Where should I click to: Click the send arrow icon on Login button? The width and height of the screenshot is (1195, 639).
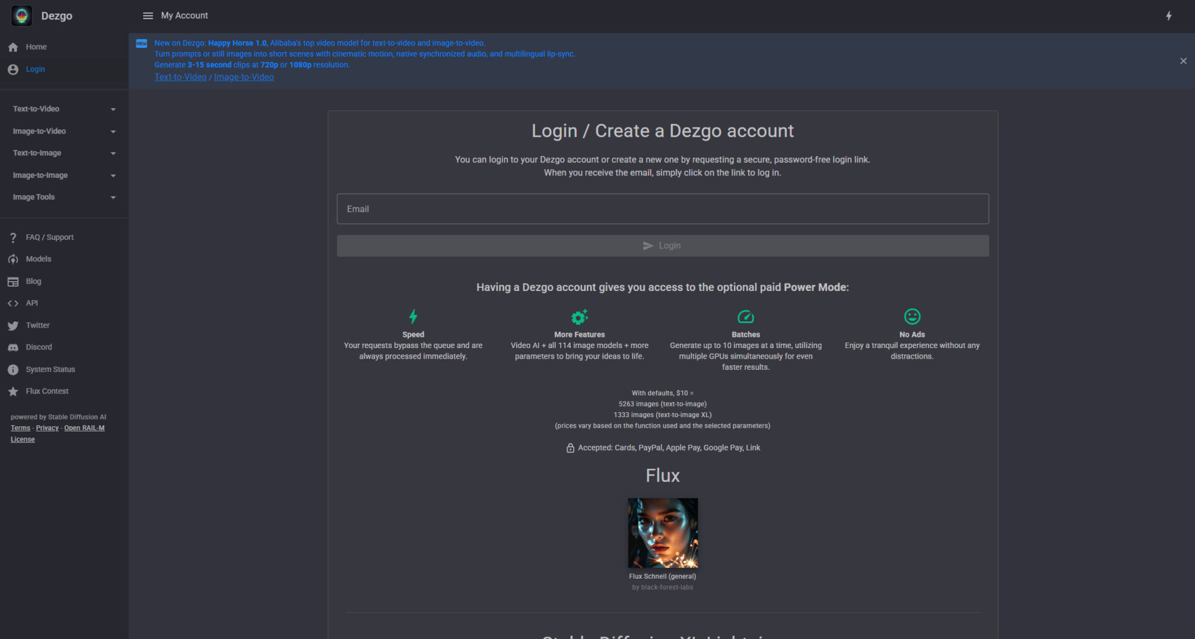648,246
